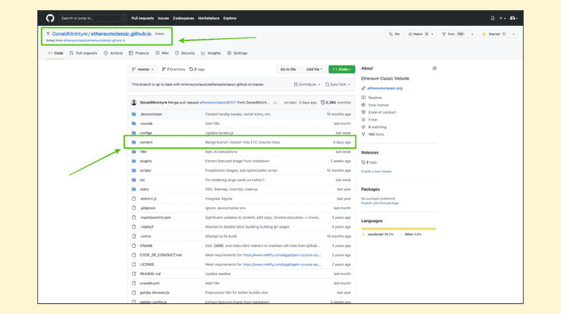
Task: Click the Go to file button
Action: pos(288,70)
